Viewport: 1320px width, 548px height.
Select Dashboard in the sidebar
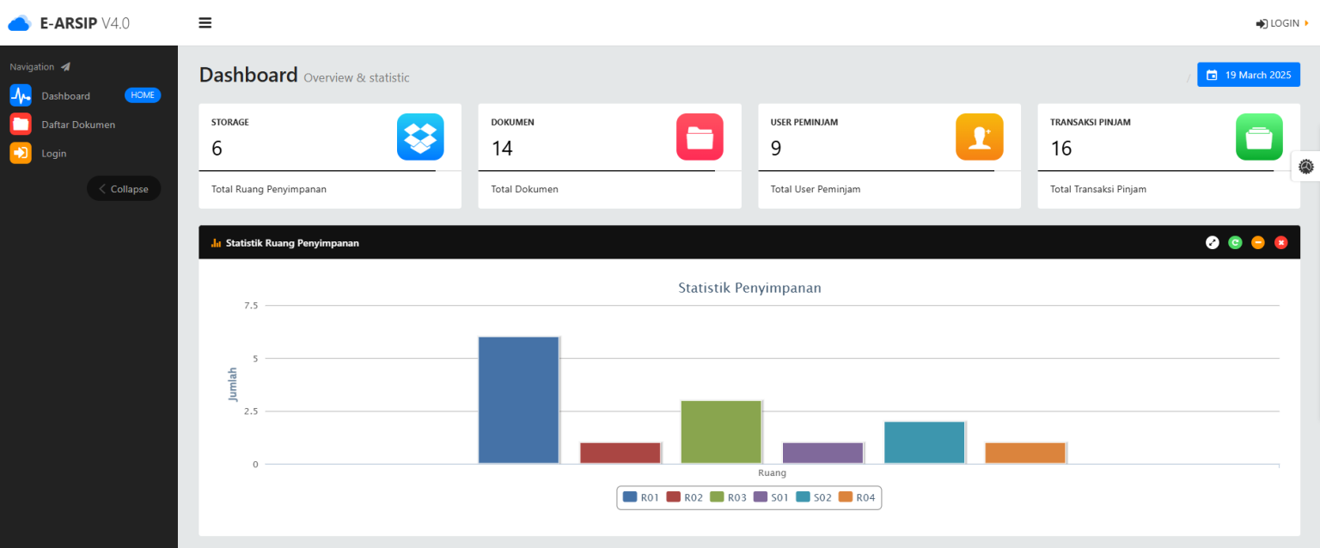[x=65, y=96]
